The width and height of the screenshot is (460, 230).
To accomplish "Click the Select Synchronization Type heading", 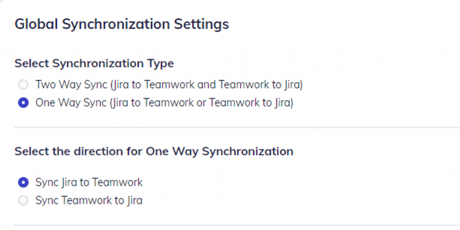I will [94, 64].
